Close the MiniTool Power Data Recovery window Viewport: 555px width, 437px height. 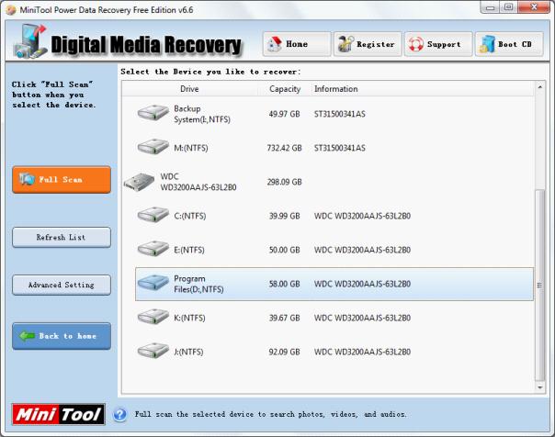coord(534,7)
